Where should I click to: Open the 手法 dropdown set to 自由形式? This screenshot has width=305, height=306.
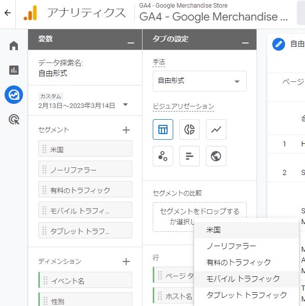[200, 81]
